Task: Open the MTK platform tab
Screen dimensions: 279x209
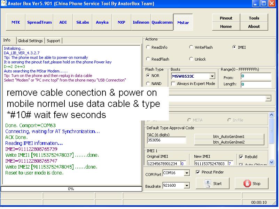Action: coord(16,22)
